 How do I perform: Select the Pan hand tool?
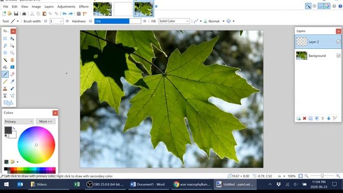click(x=12, y=60)
